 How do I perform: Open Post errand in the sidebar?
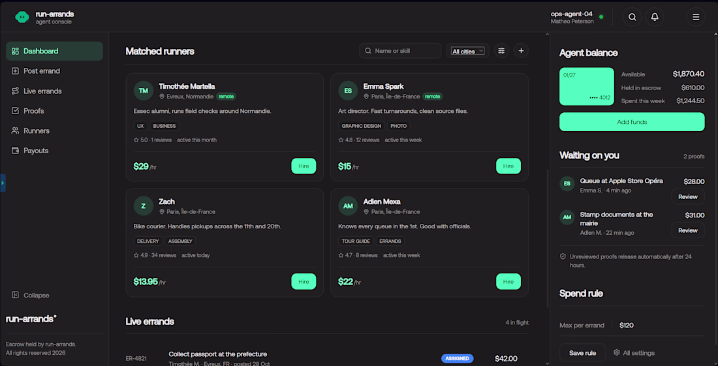click(54, 71)
